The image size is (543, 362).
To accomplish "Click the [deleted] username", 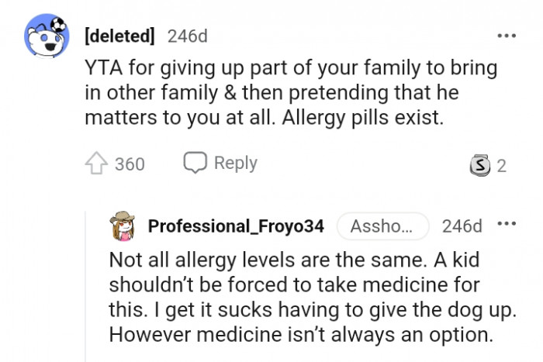I will click(x=119, y=36).
